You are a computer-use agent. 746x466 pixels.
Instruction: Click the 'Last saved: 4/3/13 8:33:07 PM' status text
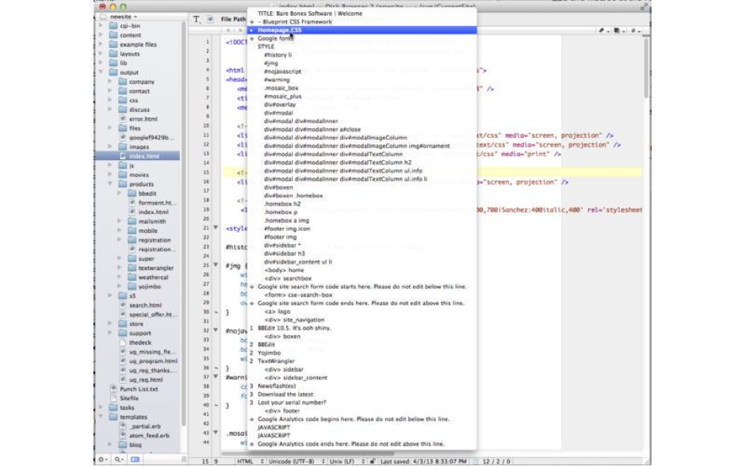423,461
